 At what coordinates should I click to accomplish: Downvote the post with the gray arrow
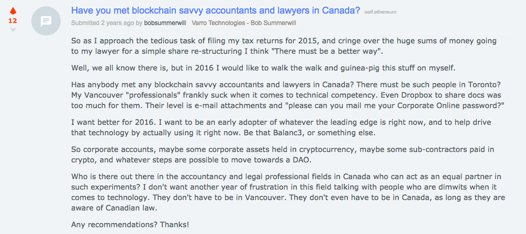pos(13,30)
